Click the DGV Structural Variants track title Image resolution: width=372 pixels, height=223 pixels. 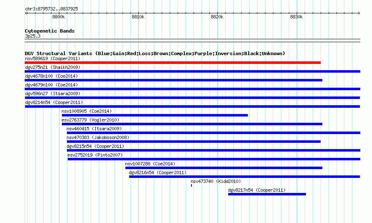tap(155, 53)
